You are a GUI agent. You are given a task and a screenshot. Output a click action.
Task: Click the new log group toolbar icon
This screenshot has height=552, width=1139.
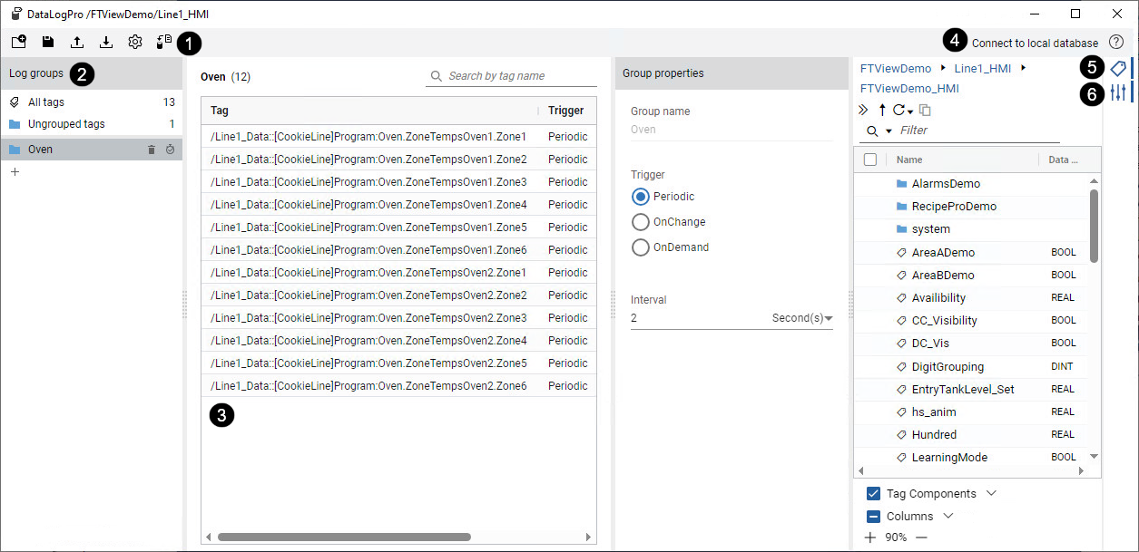(19, 42)
